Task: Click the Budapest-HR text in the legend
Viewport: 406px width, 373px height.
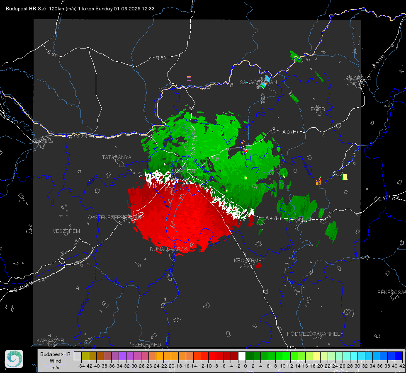Action: click(55, 354)
